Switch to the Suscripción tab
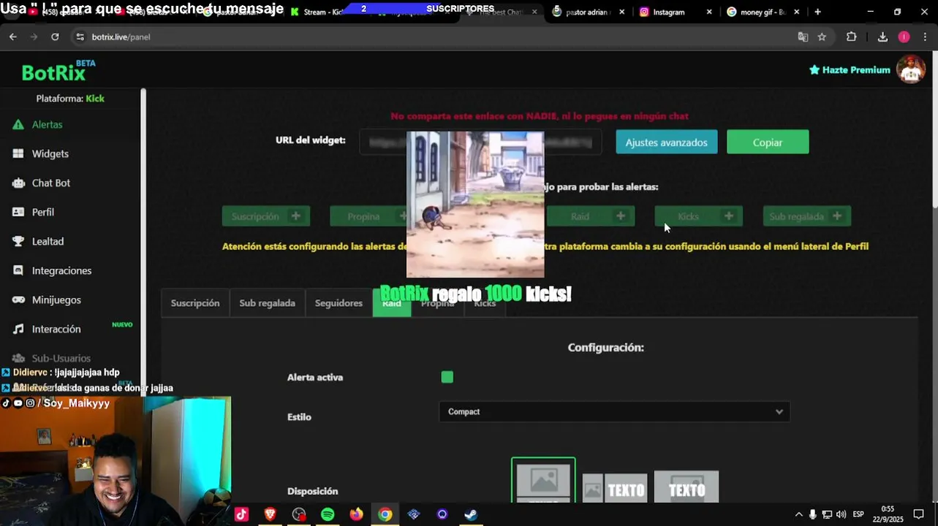Screen dimensions: 938x526 point(195,303)
